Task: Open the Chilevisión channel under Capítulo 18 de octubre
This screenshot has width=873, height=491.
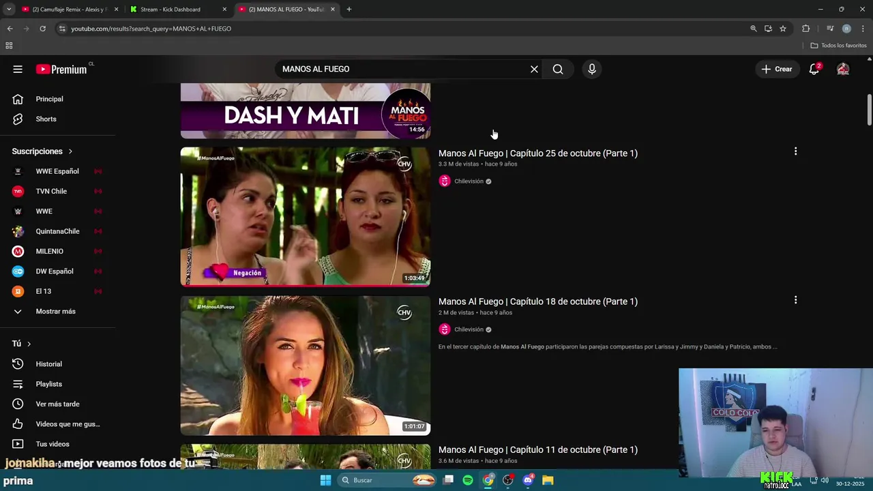Action: click(469, 329)
